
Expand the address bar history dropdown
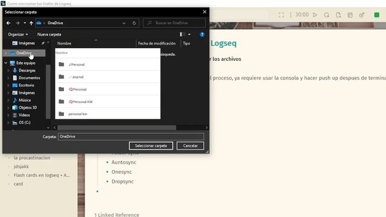(x=124, y=23)
